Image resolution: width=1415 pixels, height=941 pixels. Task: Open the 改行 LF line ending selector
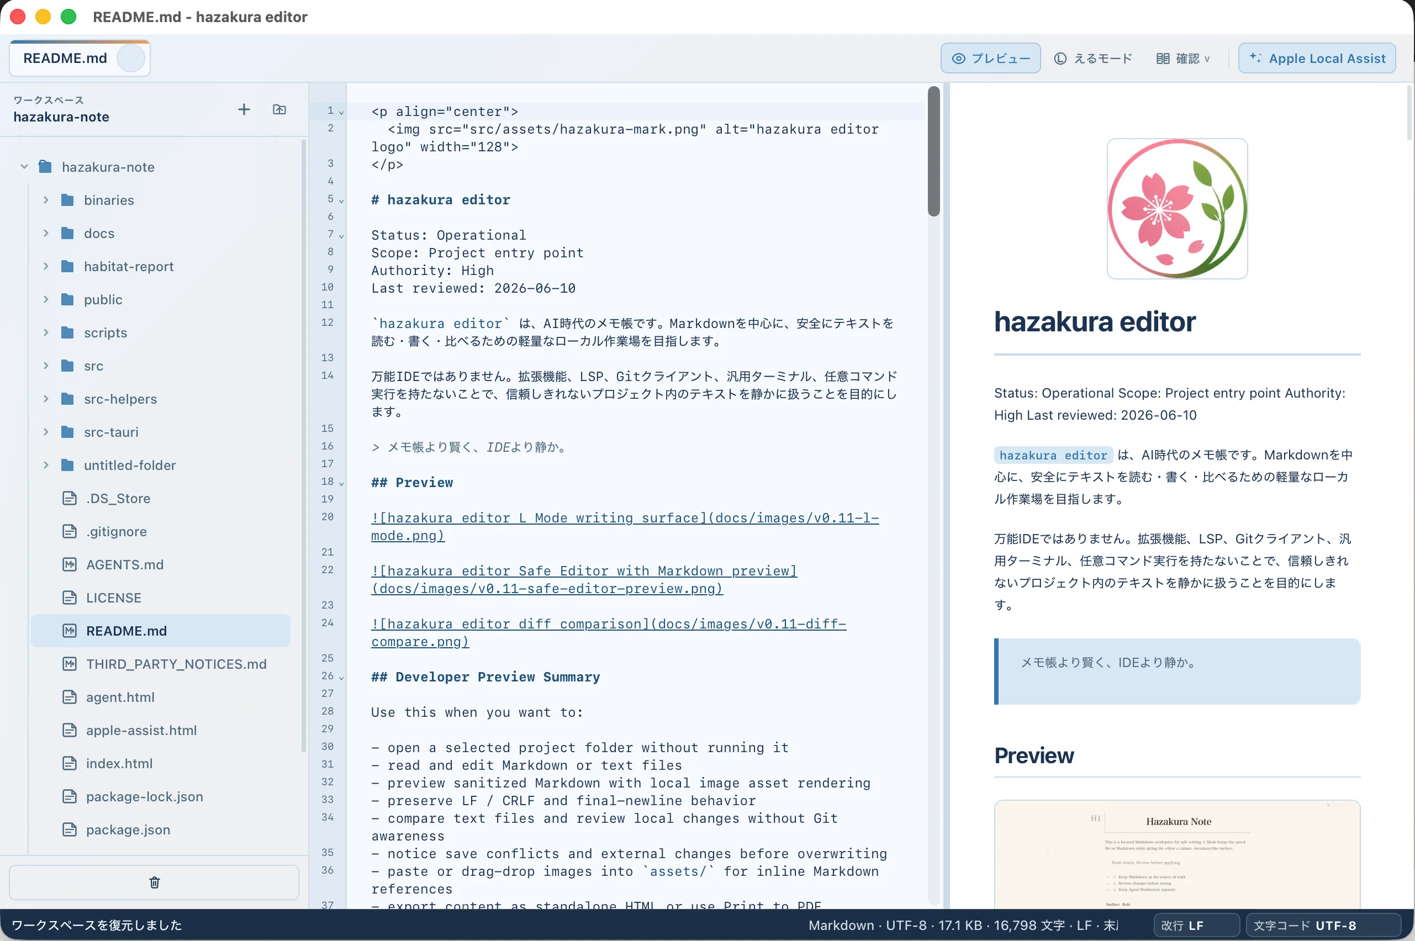pos(1197,926)
